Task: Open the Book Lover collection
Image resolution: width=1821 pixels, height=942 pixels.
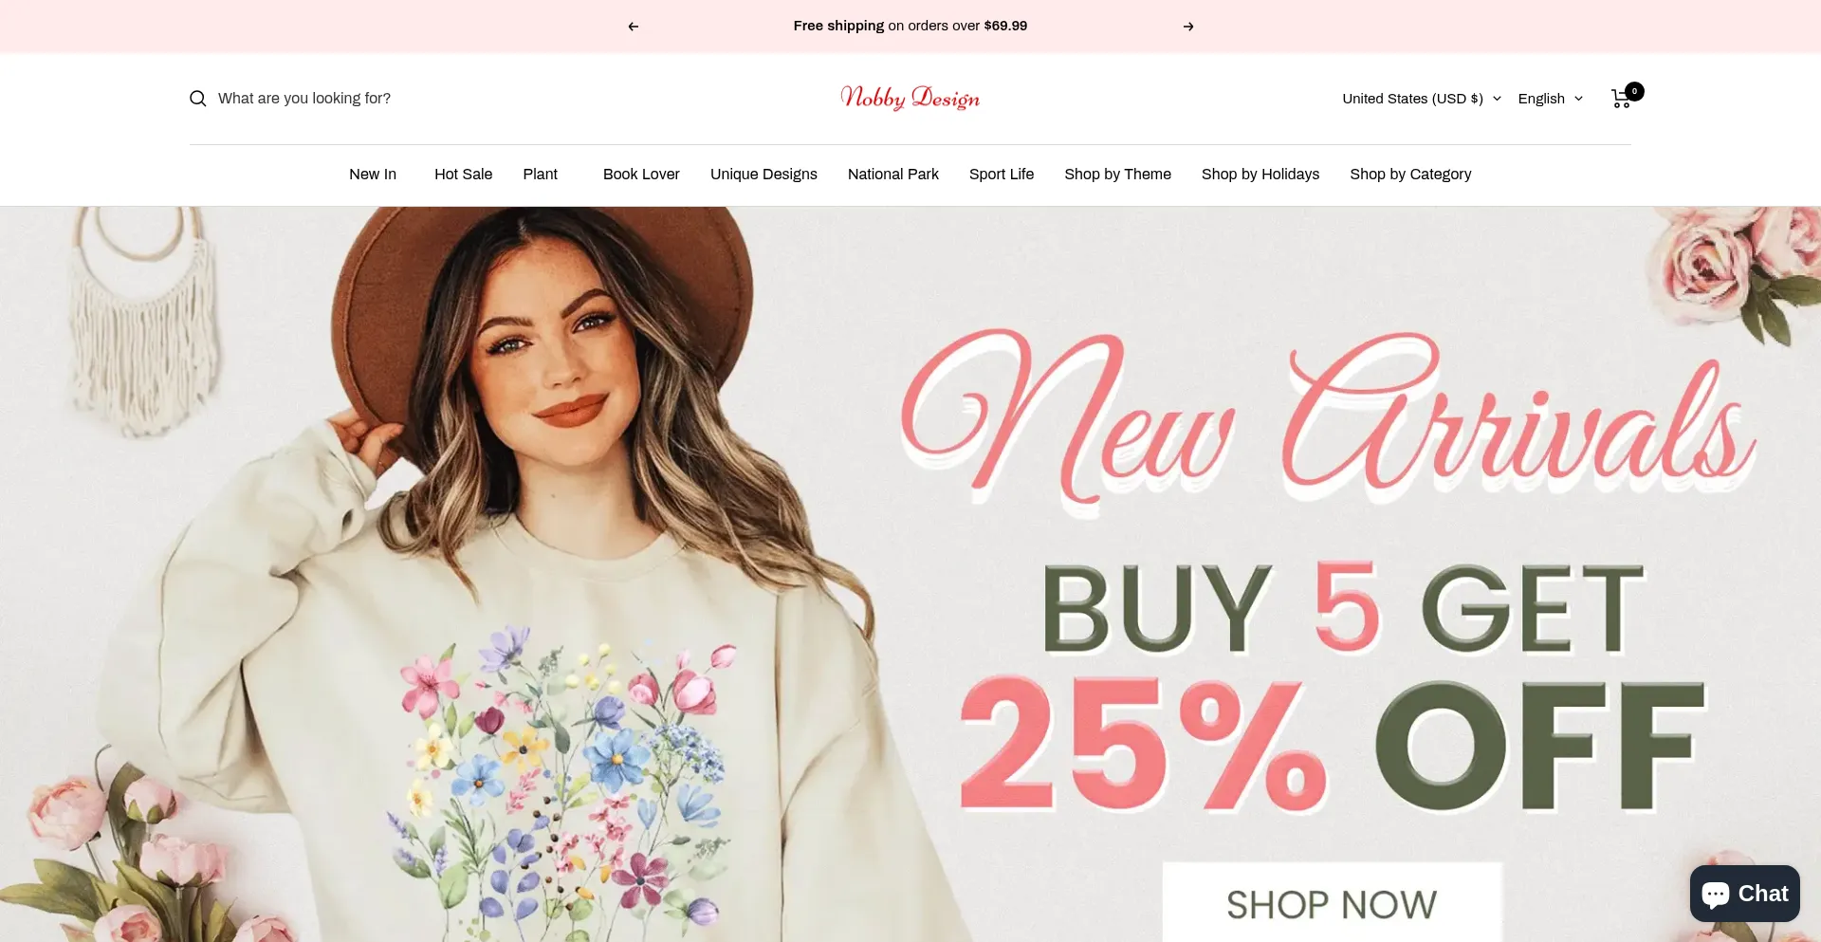Action: pyautogui.click(x=641, y=175)
